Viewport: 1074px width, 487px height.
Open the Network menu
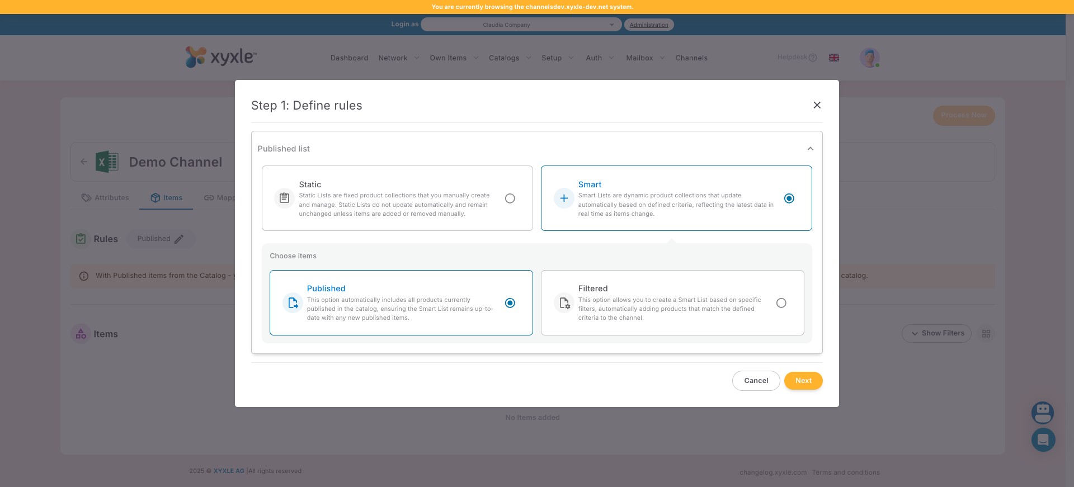(x=393, y=58)
